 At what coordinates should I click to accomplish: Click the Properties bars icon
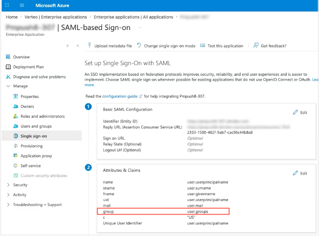(16, 96)
